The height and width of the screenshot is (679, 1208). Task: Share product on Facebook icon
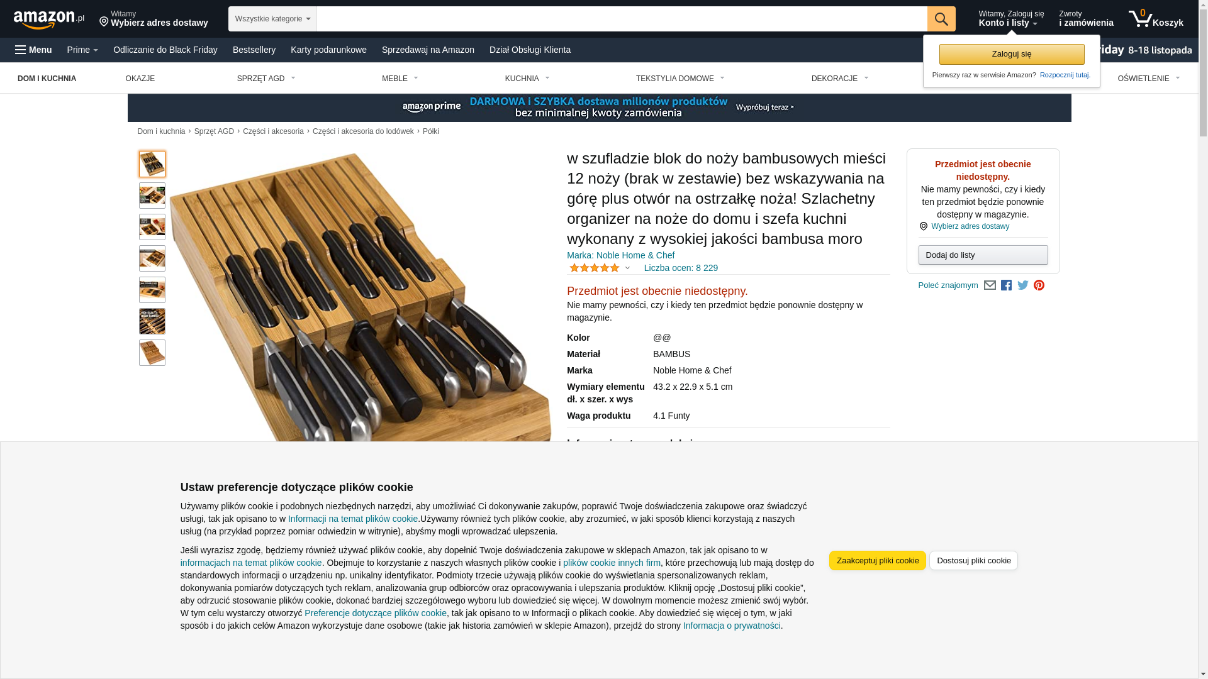[1006, 285]
